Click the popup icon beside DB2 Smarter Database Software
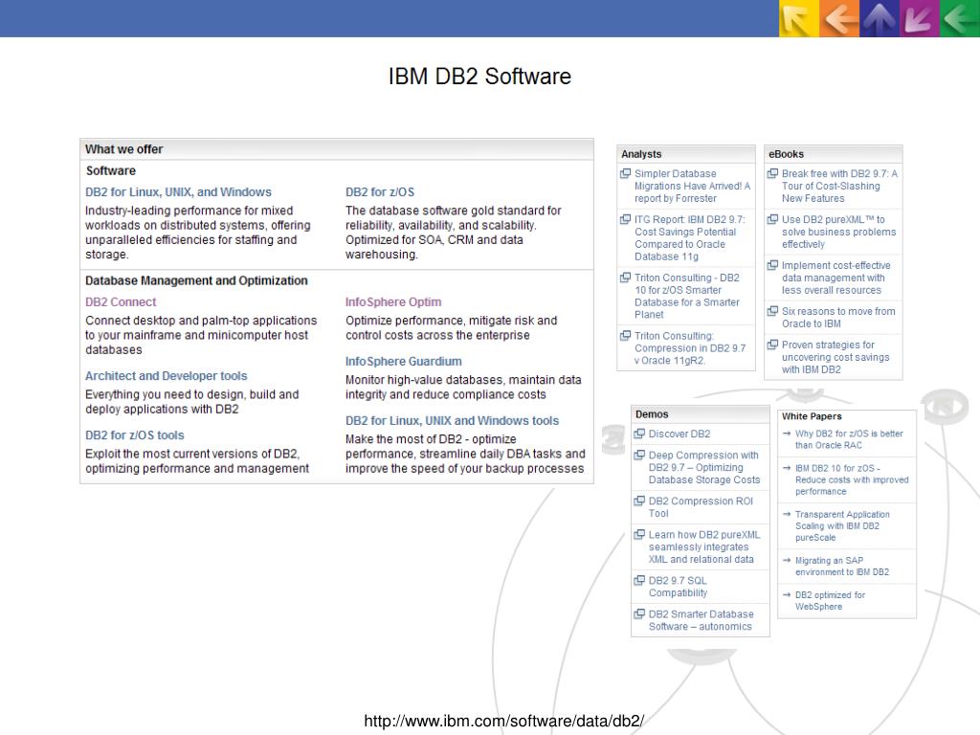The image size is (980, 735). click(x=639, y=613)
